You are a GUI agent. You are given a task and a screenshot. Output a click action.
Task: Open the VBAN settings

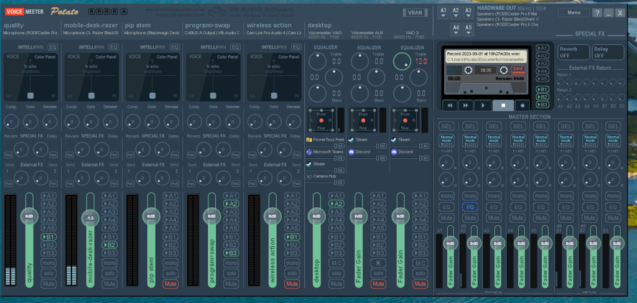pyautogui.click(x=415, y=12)
